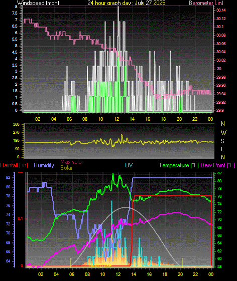Click the 30.14 barometer scale value
237x281 pixels.
221,10
